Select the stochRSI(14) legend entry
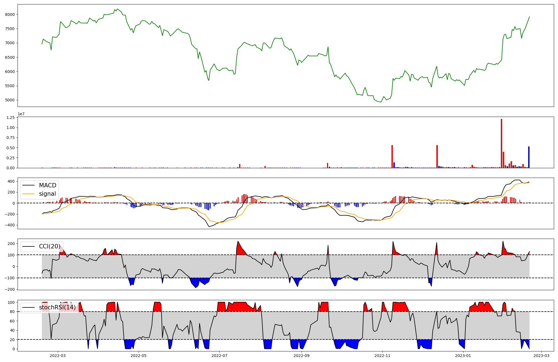Screen dimensions: 558x362 (57, 307)
